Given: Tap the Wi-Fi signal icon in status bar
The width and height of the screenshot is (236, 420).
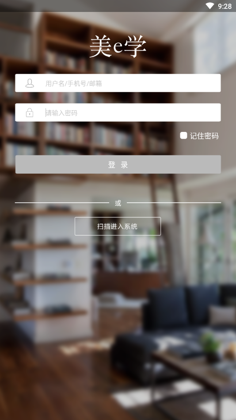Looking at the screenshot, I should 210,6.
